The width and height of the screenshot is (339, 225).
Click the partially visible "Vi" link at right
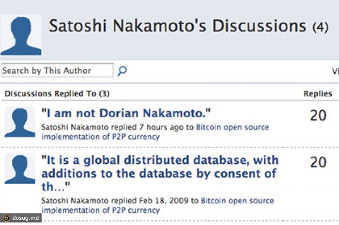click(335, 71)
